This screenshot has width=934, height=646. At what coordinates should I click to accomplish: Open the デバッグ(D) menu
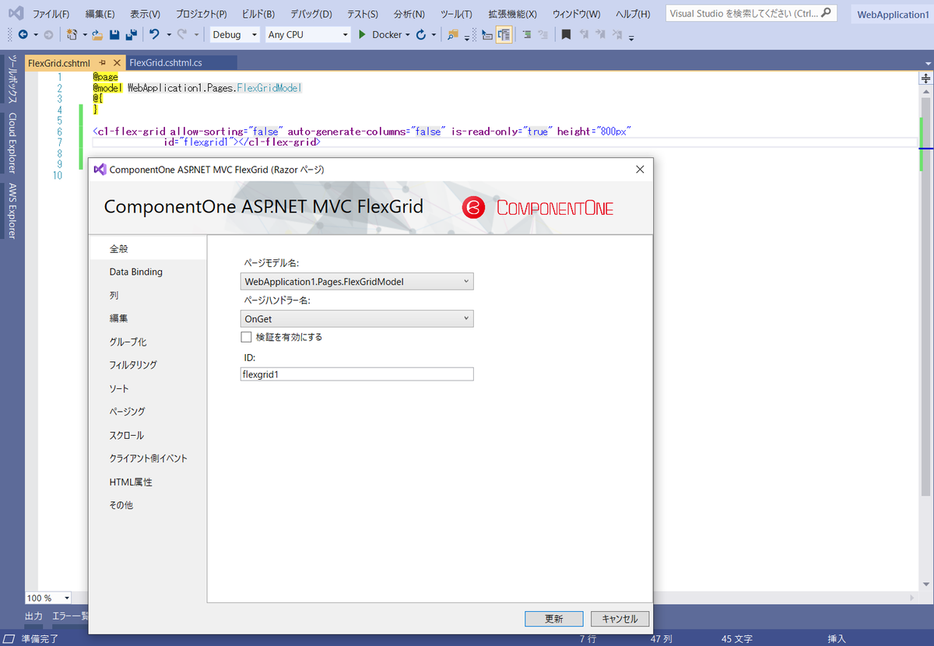pyautogui.click(x=311, y=14)
